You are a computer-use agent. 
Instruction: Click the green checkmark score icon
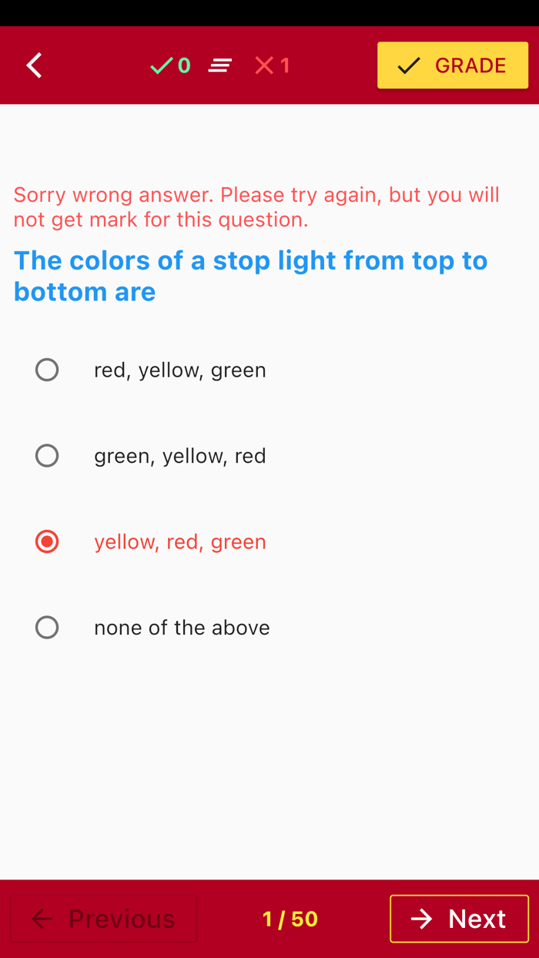[x=161, y=65]
